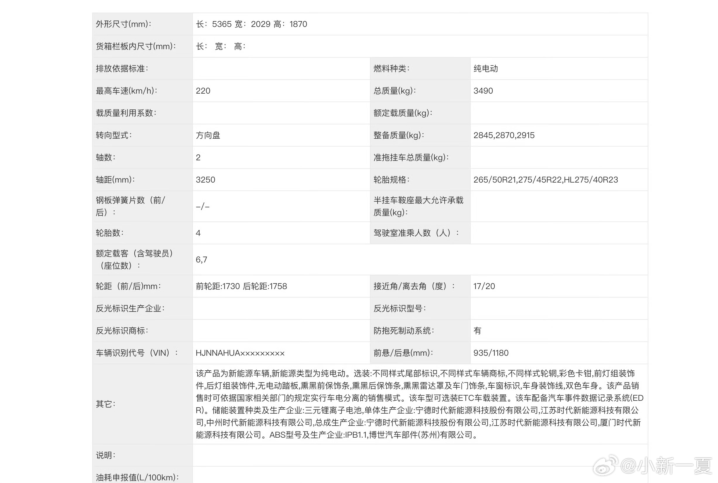This screenshot has height=483, width=718.
Task: Click the front/rear track width value
Action: [x=241, y=286]
